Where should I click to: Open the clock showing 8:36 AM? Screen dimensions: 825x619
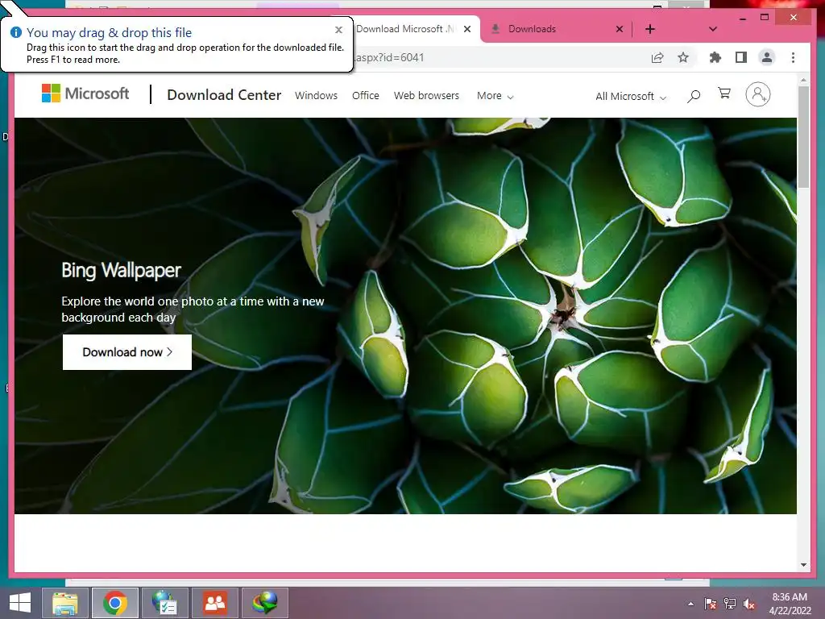click(790, 604)
